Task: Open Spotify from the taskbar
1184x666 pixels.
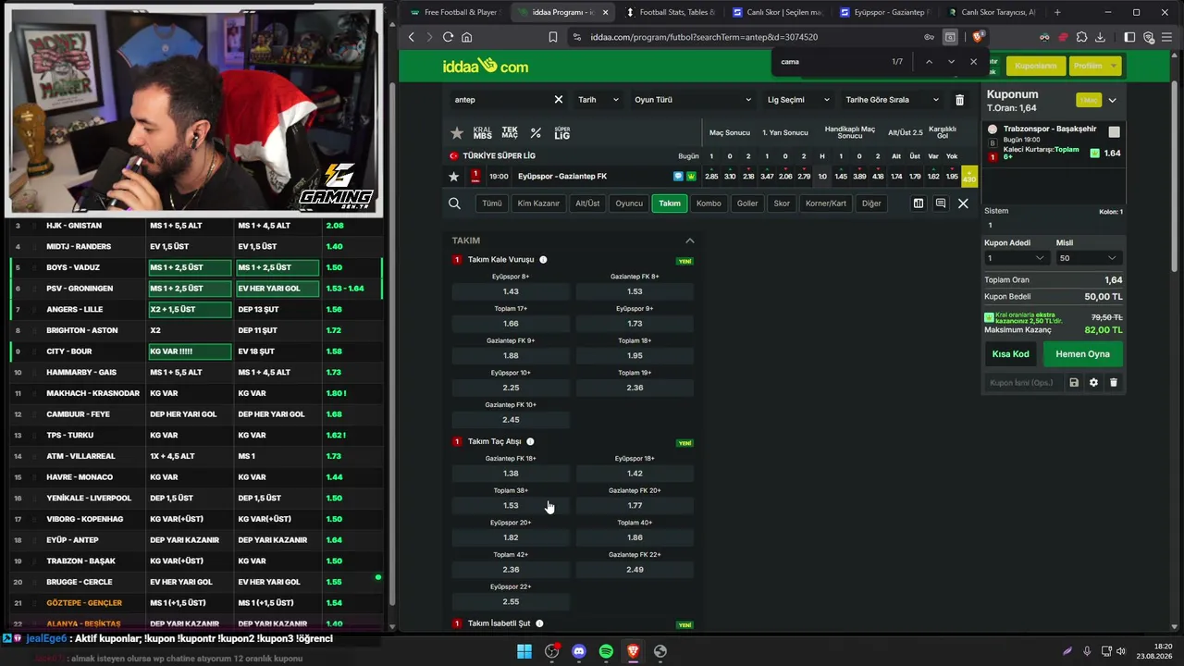Action: (x=606, y=651)
